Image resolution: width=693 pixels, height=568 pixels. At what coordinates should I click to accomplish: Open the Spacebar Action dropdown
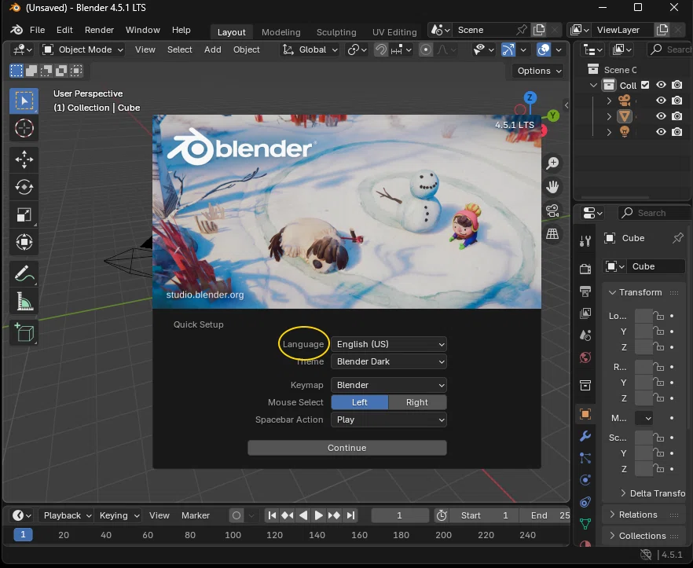point(389,420)
